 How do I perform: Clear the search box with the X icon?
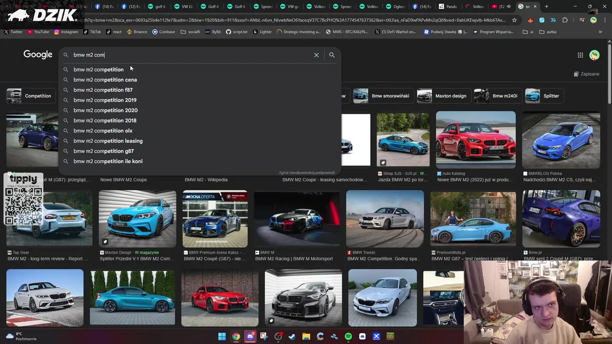coord(316,55)
